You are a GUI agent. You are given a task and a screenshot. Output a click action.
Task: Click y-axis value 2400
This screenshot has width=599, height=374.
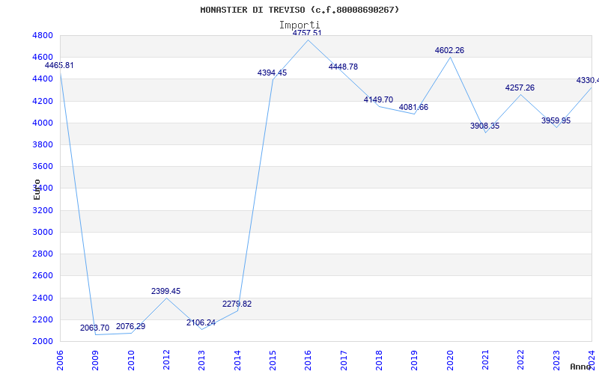(x=43, y=298)
